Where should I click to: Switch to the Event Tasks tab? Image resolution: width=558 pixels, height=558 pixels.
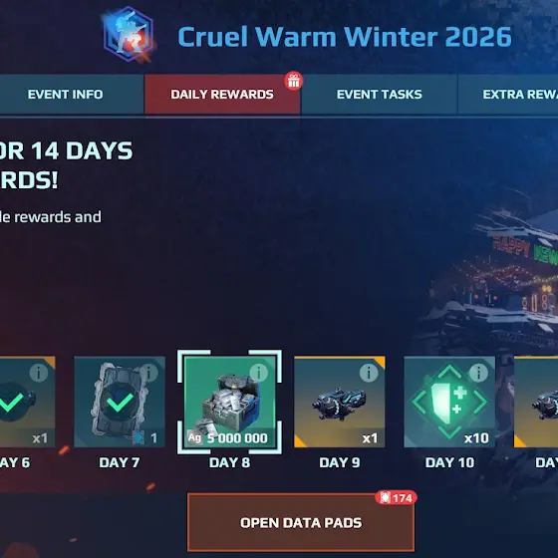pos(380,95)
